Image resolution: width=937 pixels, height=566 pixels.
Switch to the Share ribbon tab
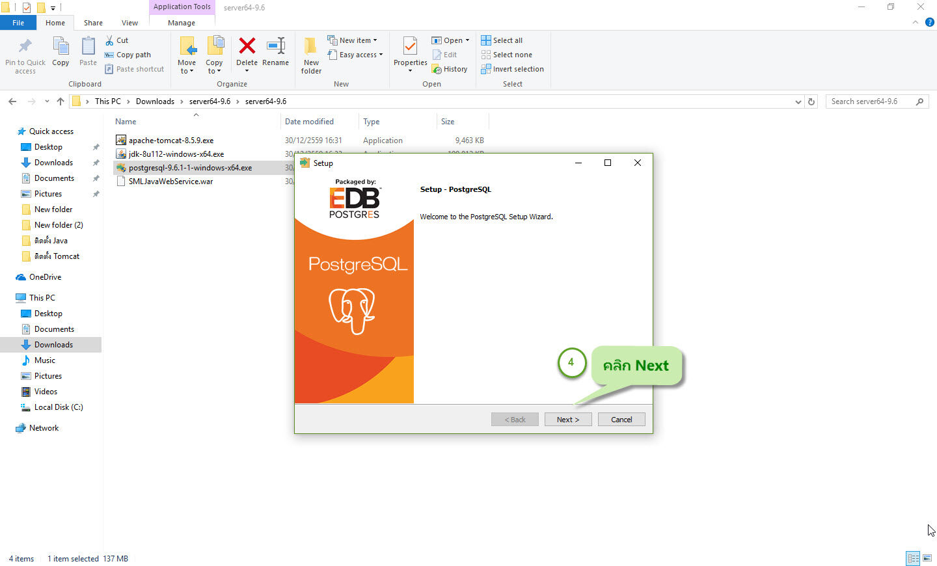click(93, 23)
